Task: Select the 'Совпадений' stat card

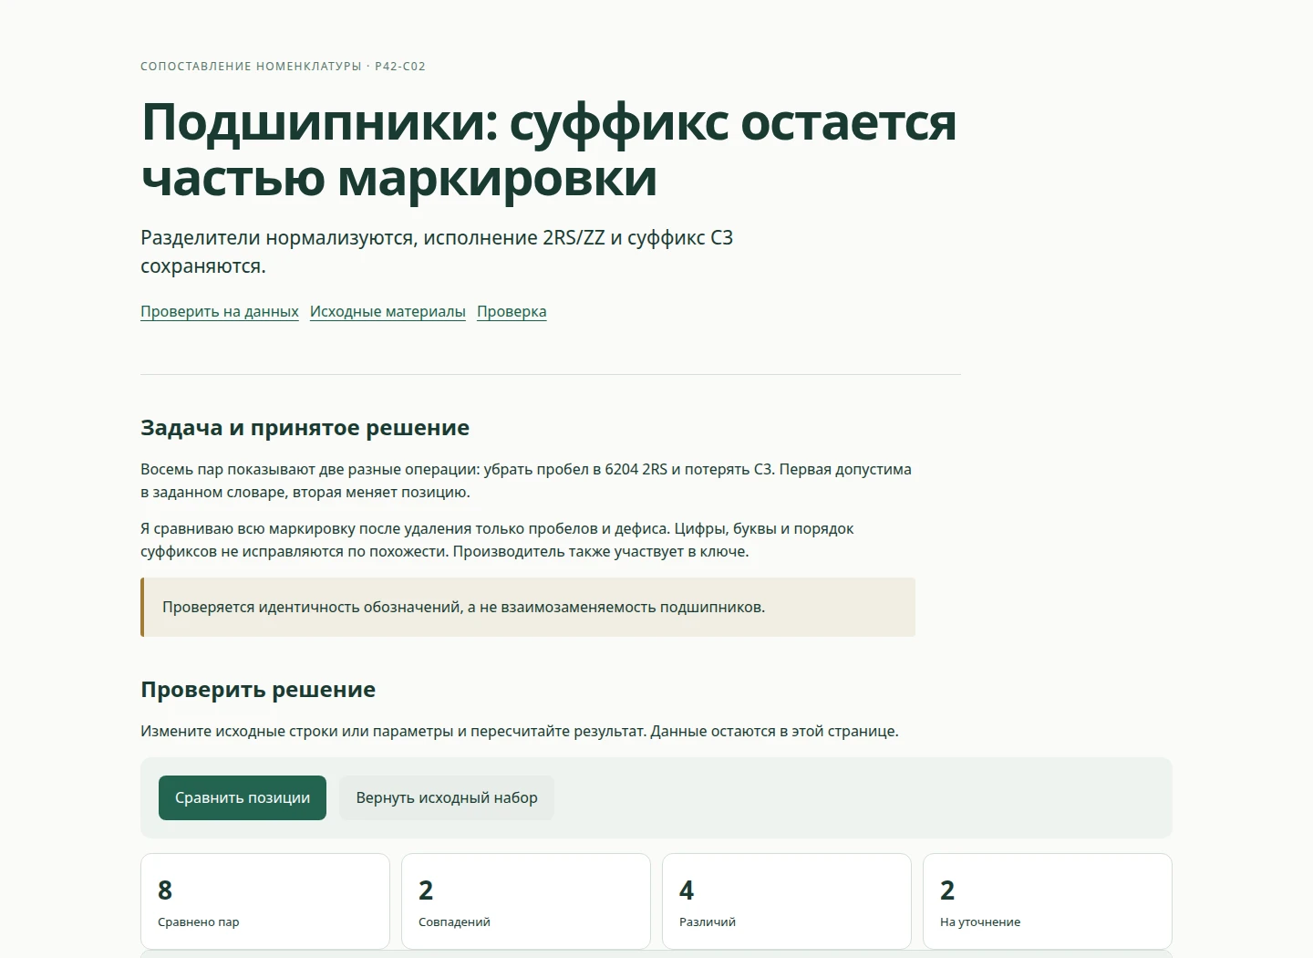Action: pos(526,901)
